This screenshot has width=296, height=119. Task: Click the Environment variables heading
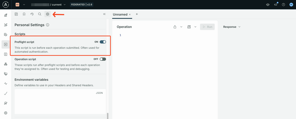[31, 80]
